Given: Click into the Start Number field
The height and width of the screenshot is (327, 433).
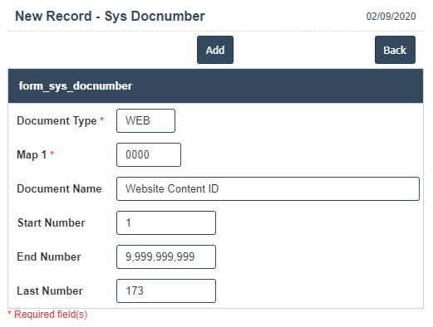Looking at the screenshot, I should pyautogui.click(x=166, y=222).
